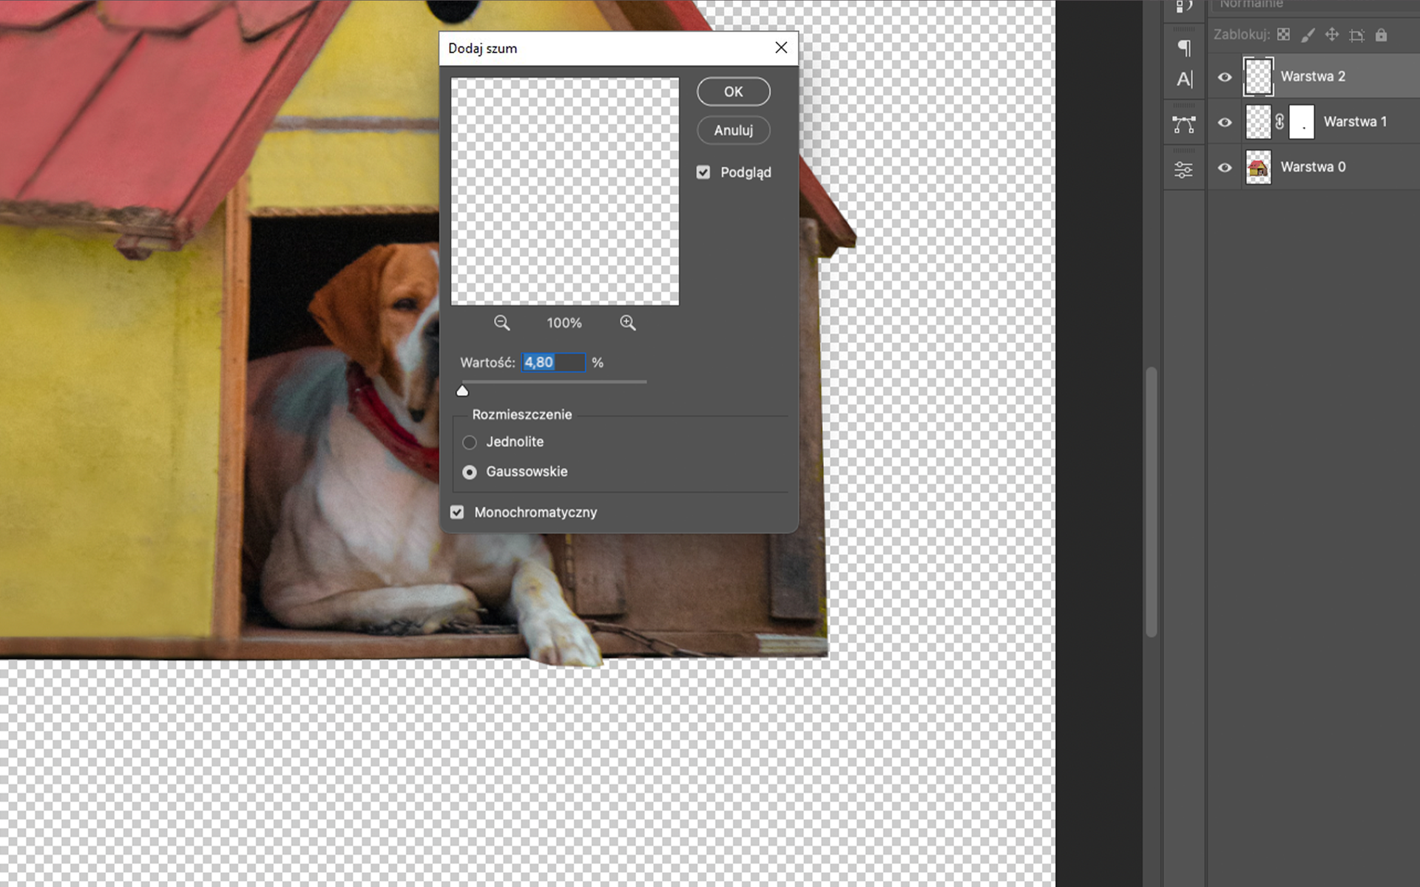
Task: Select Jednolite distribution radio button
Action: click(x=469, y=441)
